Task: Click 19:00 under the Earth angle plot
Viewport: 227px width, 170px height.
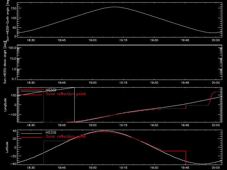Action: click(93, 40)
